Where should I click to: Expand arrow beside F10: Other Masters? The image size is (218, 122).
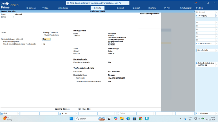pos(216,43)
